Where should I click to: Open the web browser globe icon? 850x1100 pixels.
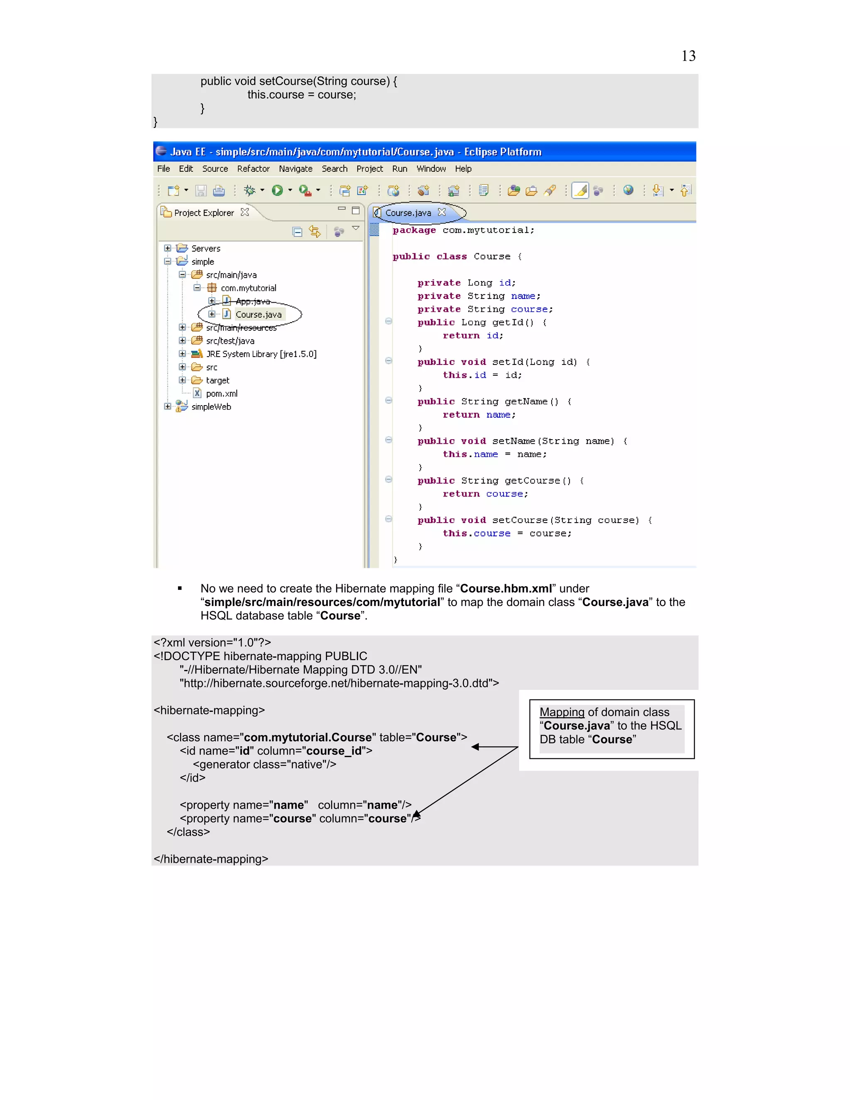(x=628, y=191)
